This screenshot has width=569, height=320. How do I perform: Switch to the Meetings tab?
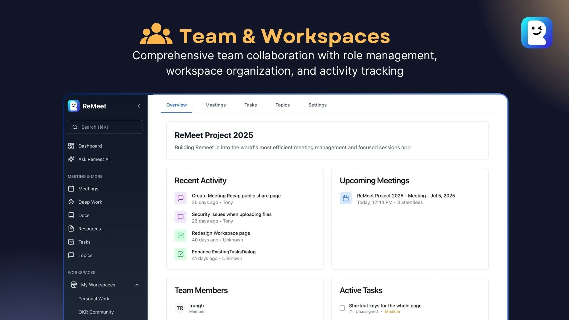point(215,105)
